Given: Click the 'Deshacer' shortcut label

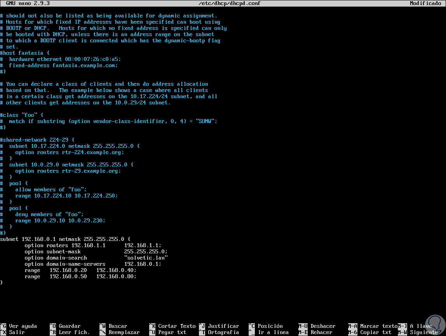Looking at the screenshot, I should [x=323, y=326].
